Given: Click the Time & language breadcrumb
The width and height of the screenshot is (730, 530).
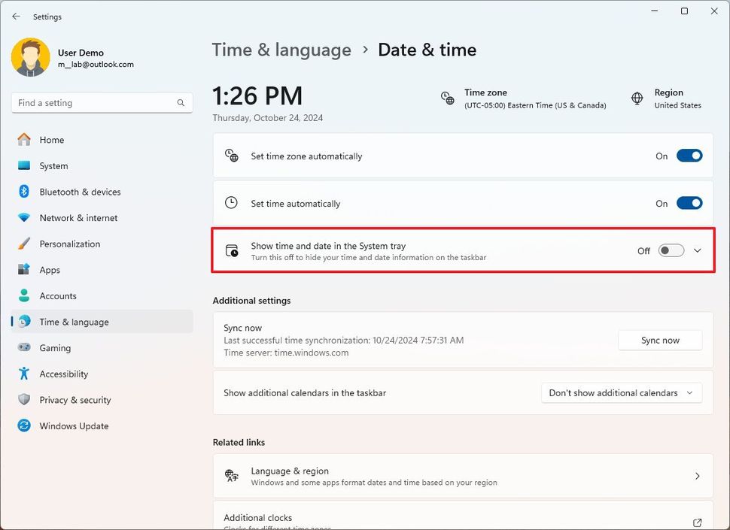Looking at the screenshot, I should [281, 50].
